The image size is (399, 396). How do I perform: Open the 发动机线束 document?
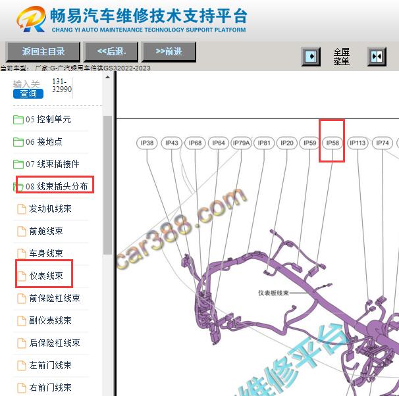point(50,209)
